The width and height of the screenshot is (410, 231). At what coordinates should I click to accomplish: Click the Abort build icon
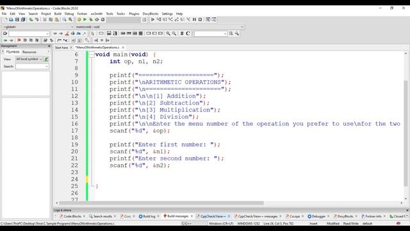(102, 20)
